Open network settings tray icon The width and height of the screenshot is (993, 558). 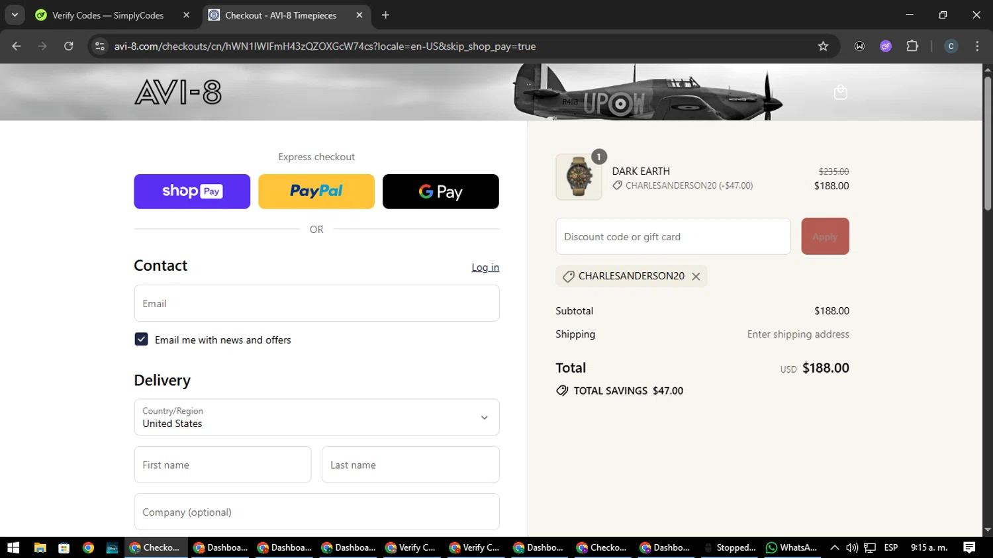click(x=870, y=547)
